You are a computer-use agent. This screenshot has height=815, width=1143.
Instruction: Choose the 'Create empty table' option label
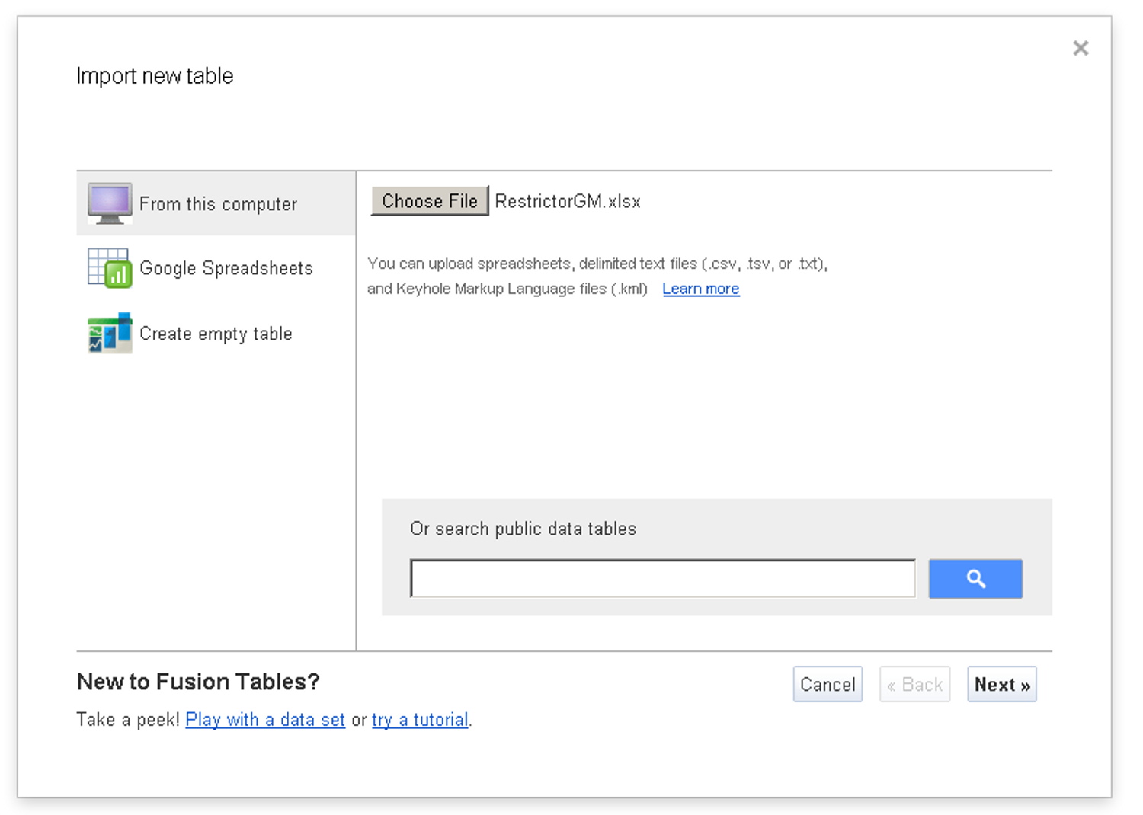(216, 334)
